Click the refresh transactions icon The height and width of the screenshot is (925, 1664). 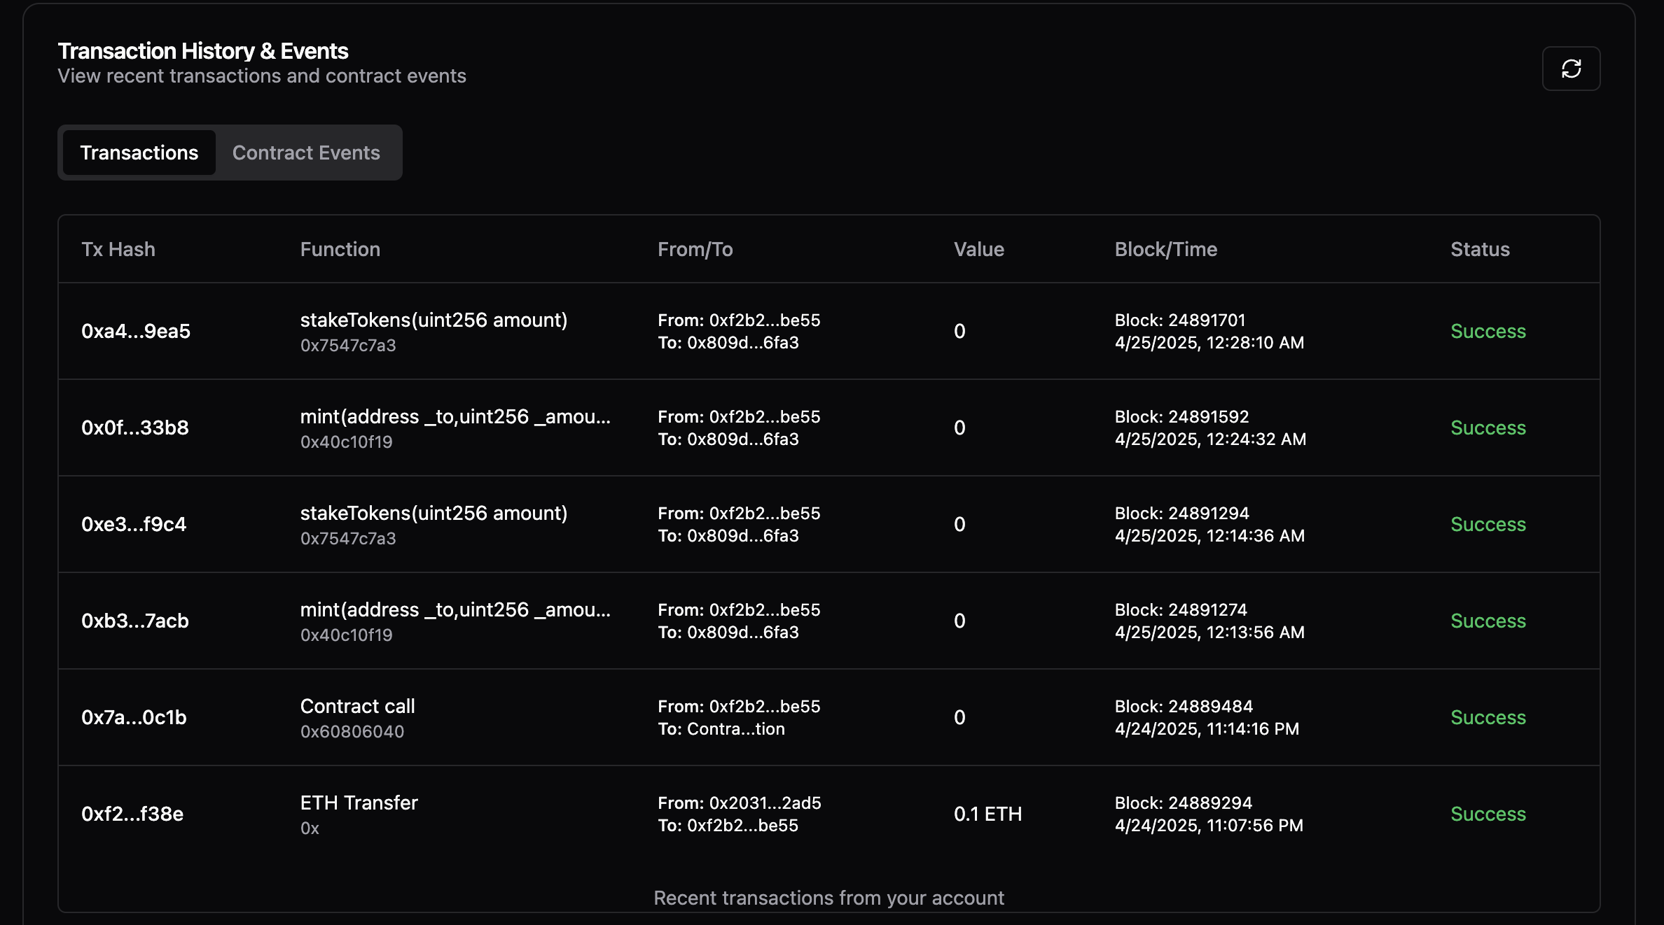[x=1570, y=69]
